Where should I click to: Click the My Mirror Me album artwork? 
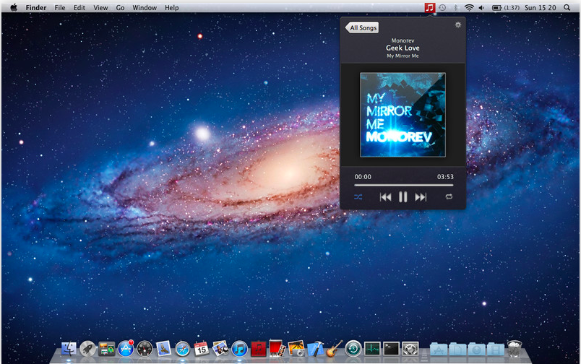(x=403, y=115)
